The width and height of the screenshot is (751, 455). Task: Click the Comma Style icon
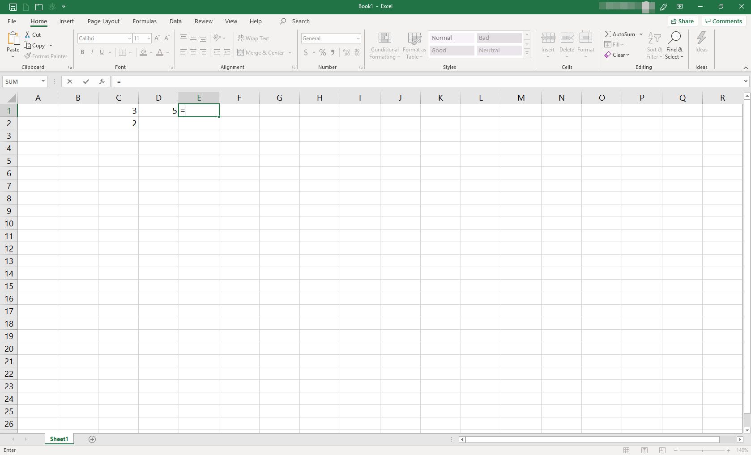tap(333, 52)
